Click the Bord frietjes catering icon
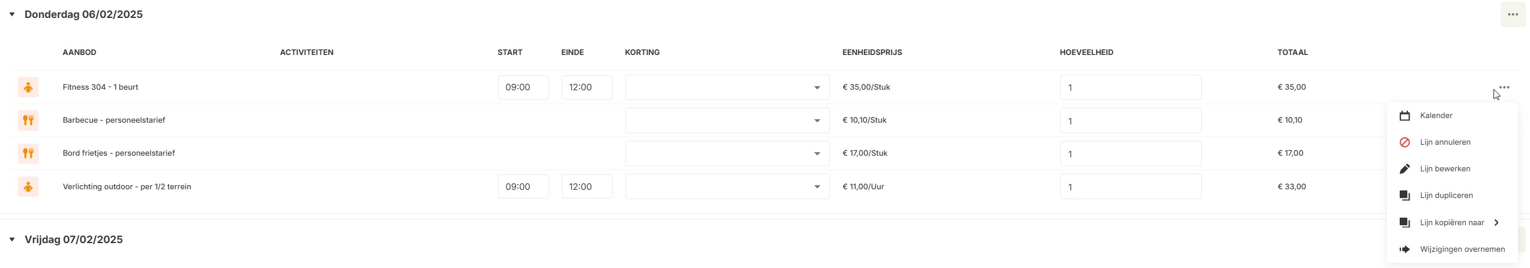The width and height of the screenshot is (1530, 268). click(x=28, y=153)
